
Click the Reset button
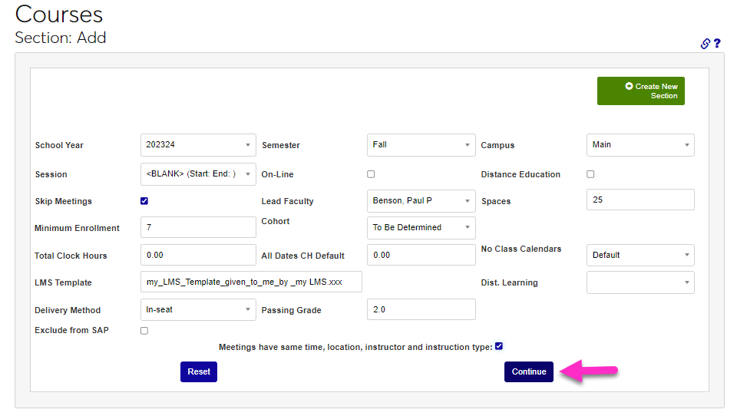[x=199, y=371]
